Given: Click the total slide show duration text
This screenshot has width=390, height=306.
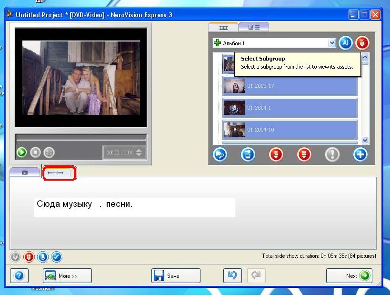Looking at the screenshot, I should pyautogui.click(x=319, y=256).
